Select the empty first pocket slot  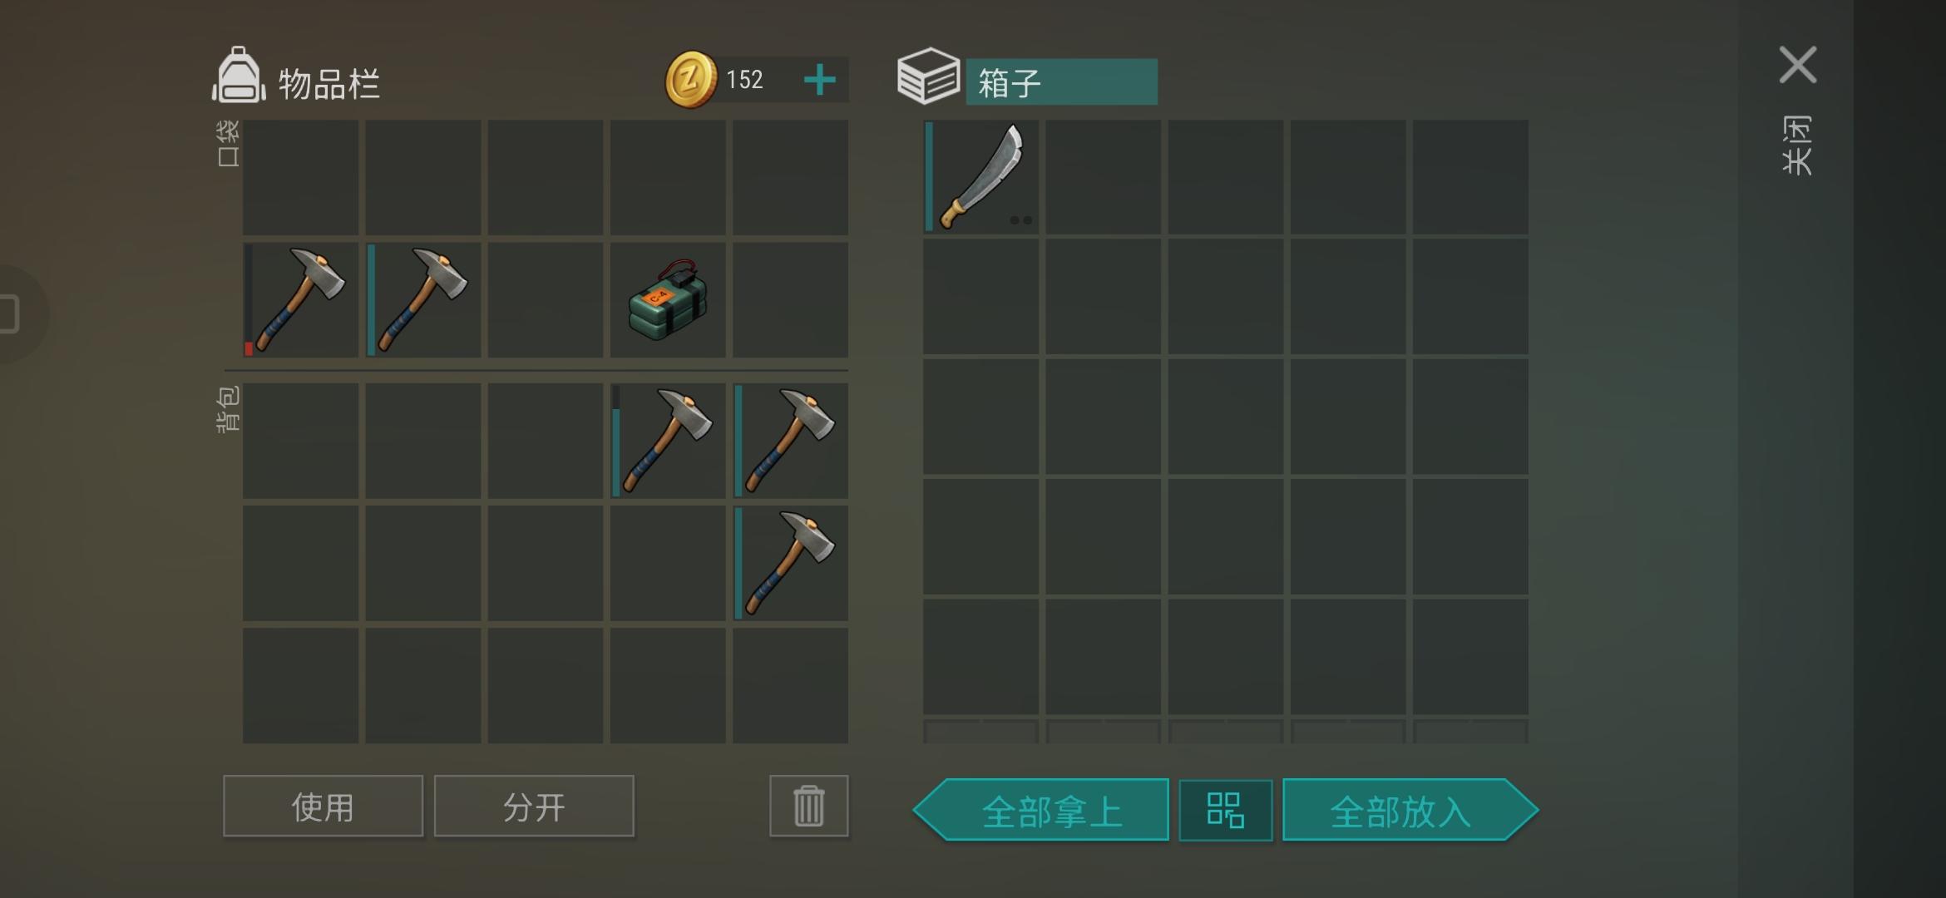tap(301, 177)
